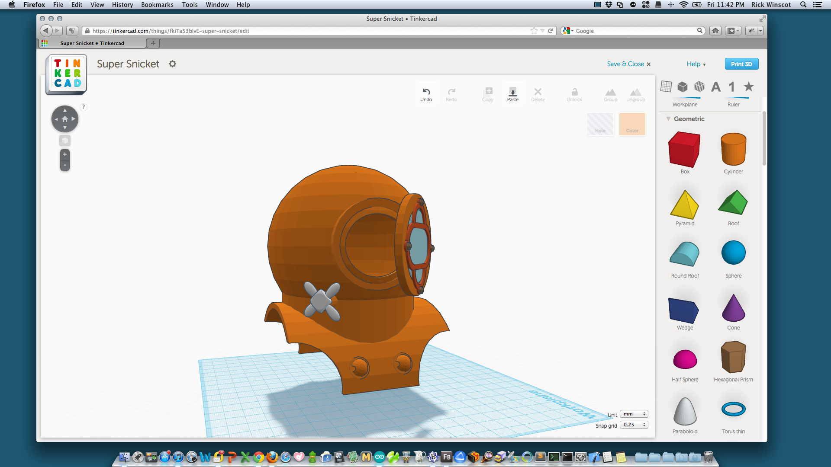
Task: Click the home view button in navigation pad
Action: pyautogui.click(x=65, y=119)
